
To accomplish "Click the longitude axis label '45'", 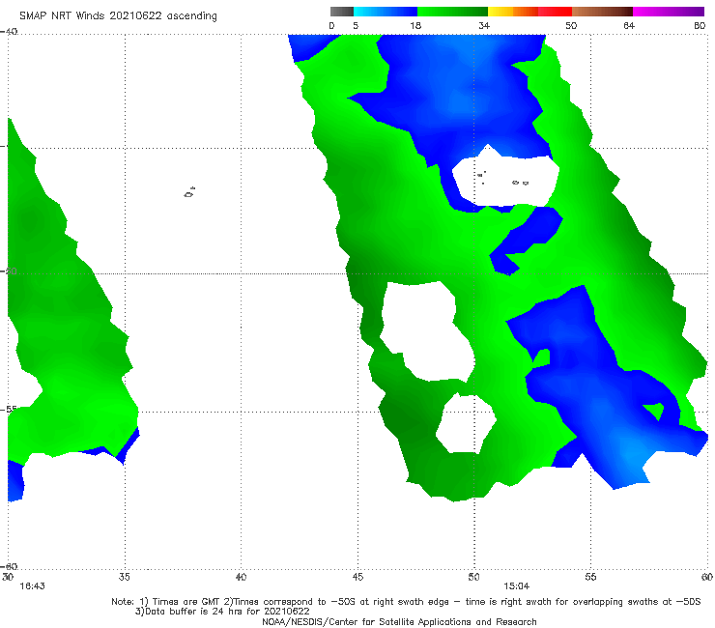I will 357,577.
